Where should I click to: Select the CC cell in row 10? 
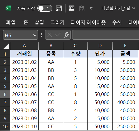point(51,126)
